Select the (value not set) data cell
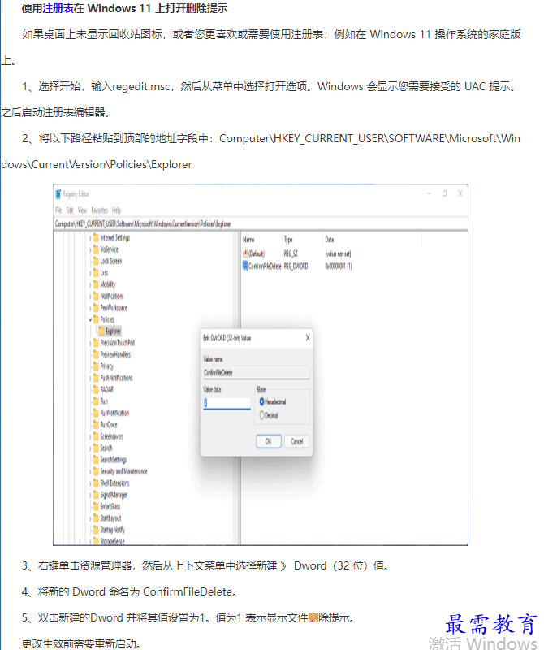This screenshot has width=544, height=650. click(338, 253)
